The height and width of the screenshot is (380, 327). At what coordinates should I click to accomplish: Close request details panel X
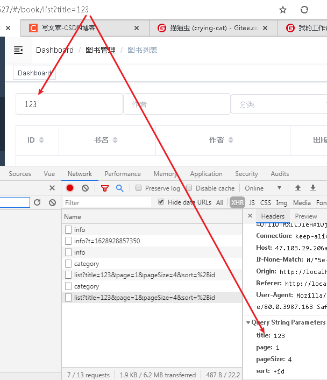(250, 216)
